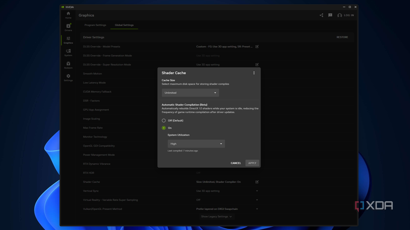Select the On radio button

164,128
